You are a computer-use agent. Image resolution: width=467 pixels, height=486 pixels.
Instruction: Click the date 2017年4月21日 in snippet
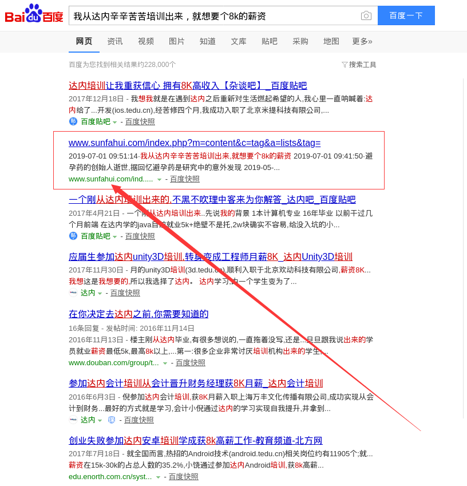coord(94,214)
